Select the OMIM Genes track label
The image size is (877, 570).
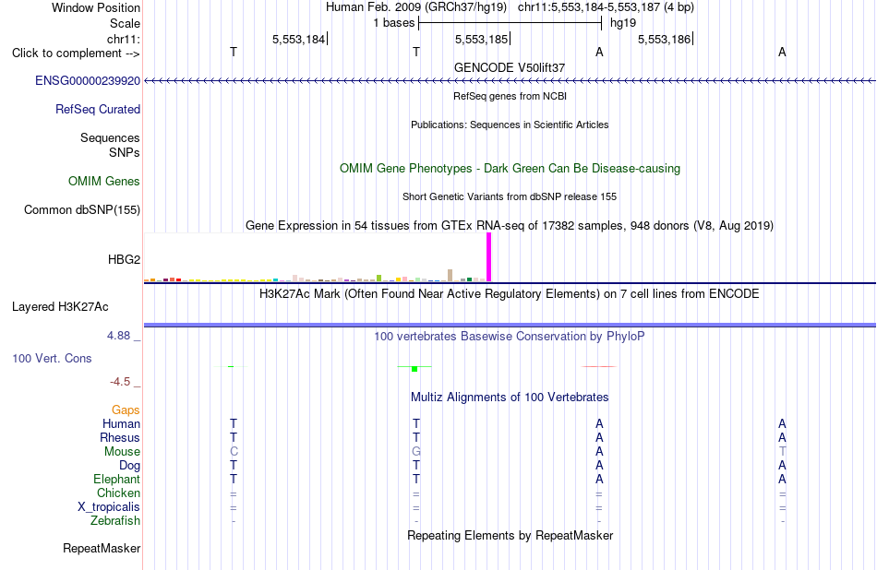tap(104, 182)
